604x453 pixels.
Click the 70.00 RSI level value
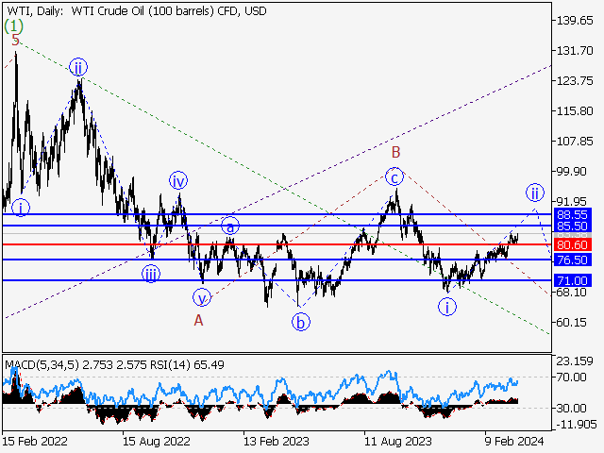click(572, 377)
